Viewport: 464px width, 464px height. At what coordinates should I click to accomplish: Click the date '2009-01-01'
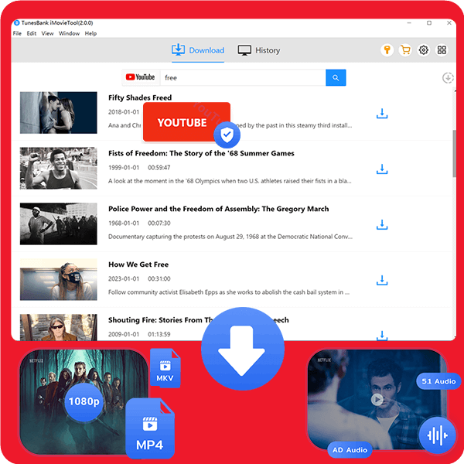tap(124, 334)
